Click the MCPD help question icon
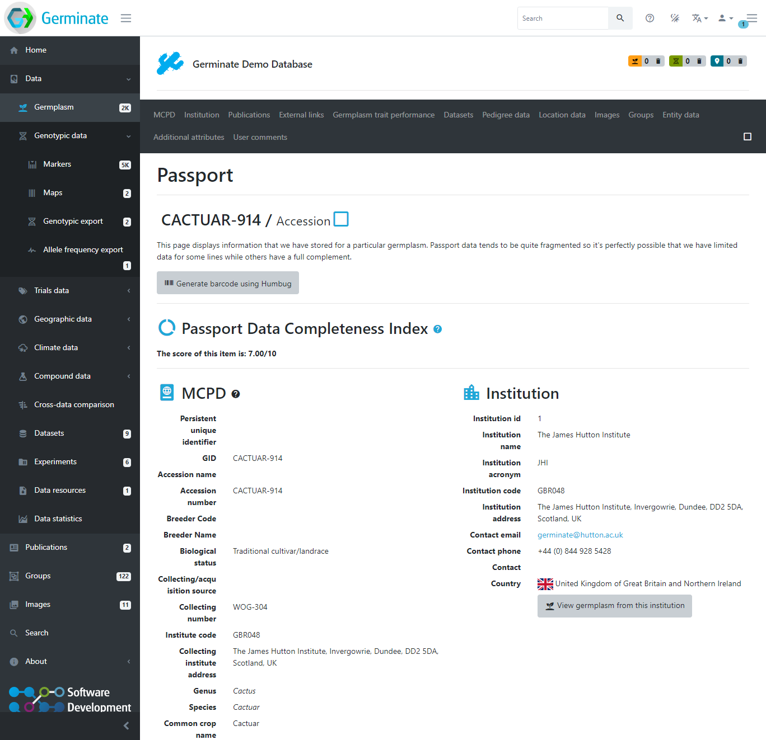766x740 pixels. pyautogui.click(x=236, y=394)
